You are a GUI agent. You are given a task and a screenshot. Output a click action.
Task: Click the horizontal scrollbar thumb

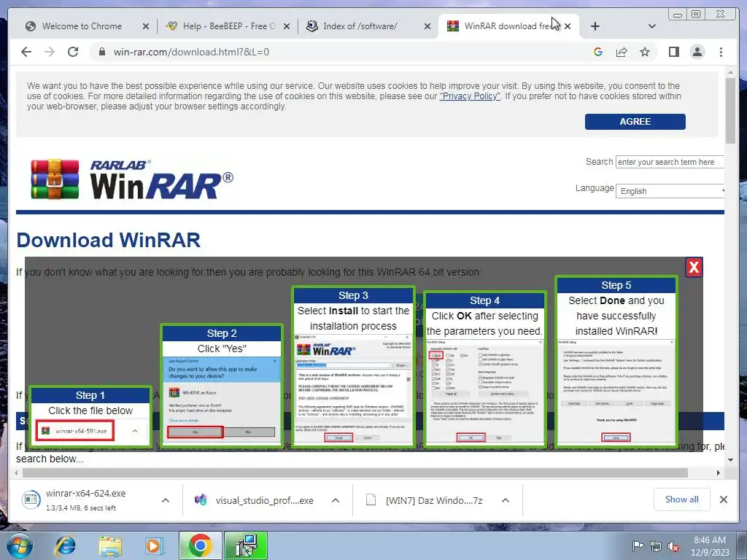tap(355, 472)
